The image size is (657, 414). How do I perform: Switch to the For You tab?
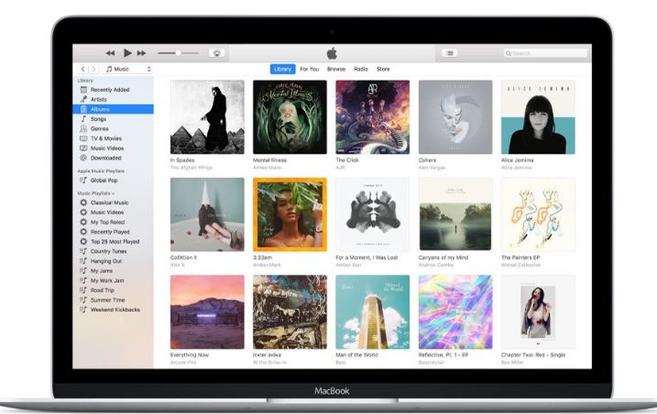(x=309, y=69)
